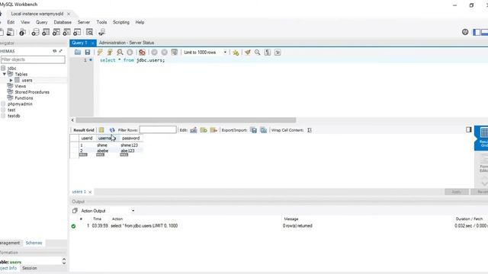Execute statement under cursor icon
This screenshot has height=274, width=488.
110,53
